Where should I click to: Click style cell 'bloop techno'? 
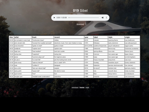coord(116,74)
